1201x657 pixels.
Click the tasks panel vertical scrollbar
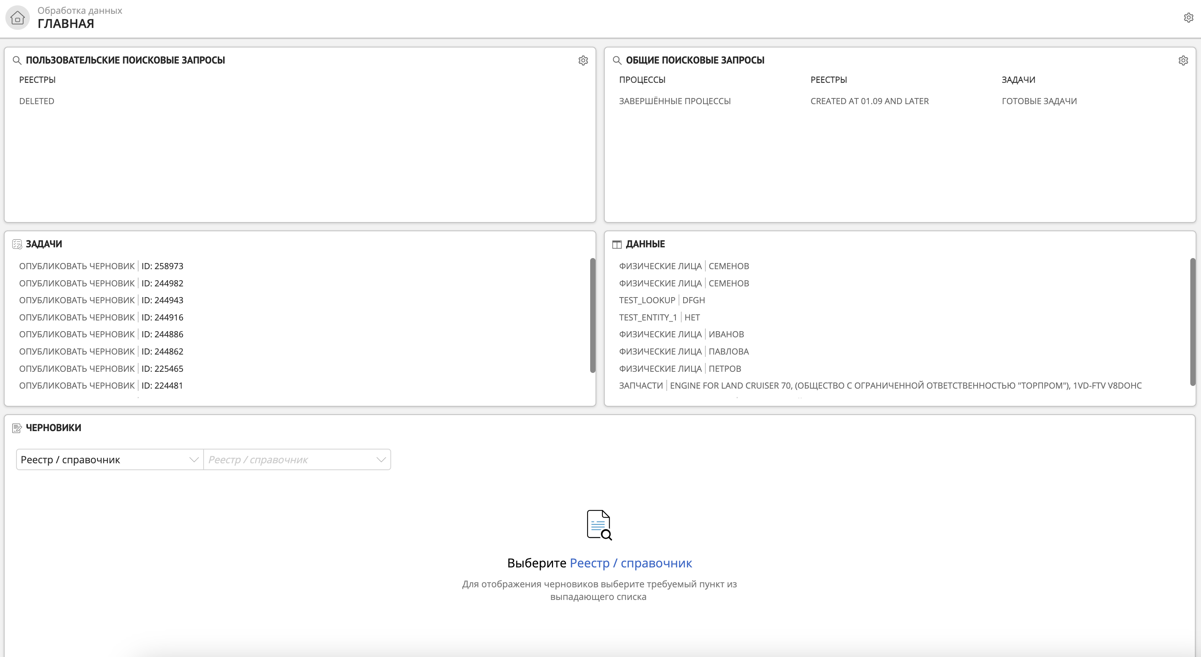(x=592, y=315)
